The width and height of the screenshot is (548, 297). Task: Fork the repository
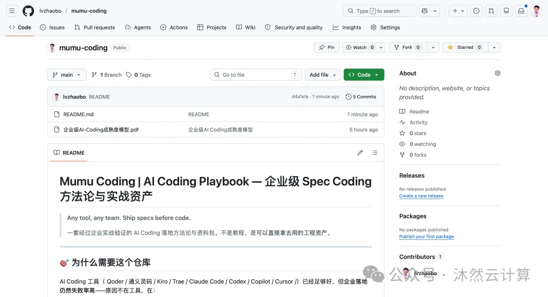(407, 47)
